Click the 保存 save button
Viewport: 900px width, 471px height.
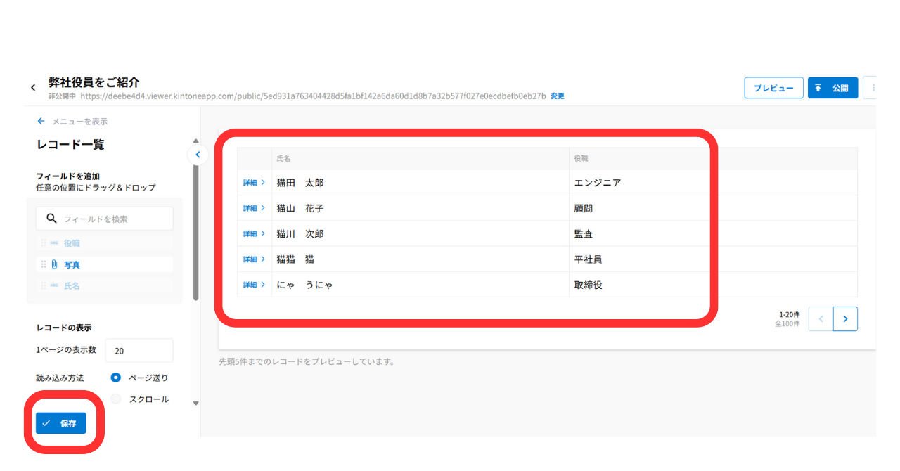[61, 423]
